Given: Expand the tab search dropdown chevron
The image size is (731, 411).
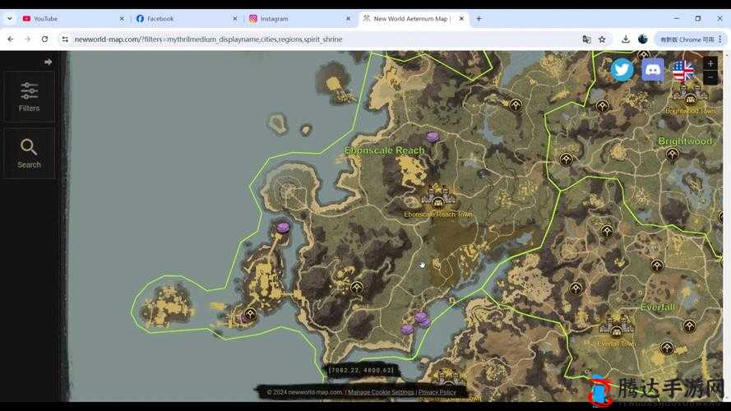Looking at the screenshot, I should point(9,19).
